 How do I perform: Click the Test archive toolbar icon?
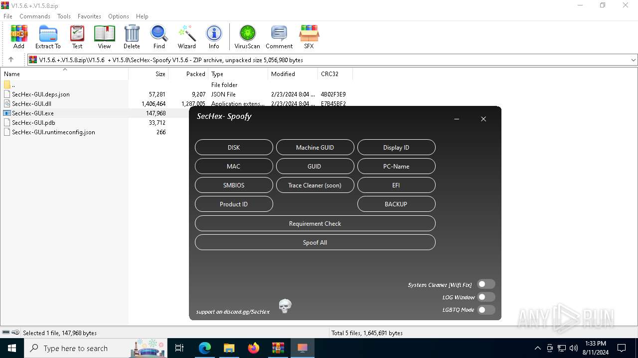coord(77,37)
